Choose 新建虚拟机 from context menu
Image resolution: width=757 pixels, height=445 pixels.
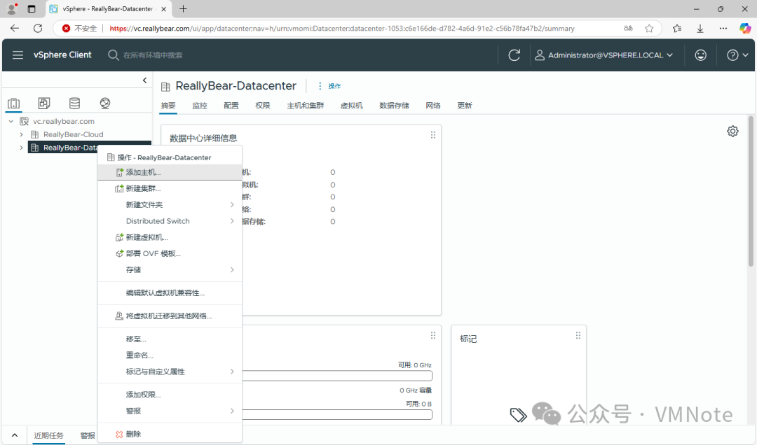pyautogui.click(x=170, y=237)
